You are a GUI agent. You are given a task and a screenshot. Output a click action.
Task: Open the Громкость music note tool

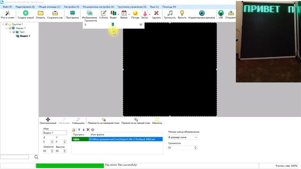point(170,13)
